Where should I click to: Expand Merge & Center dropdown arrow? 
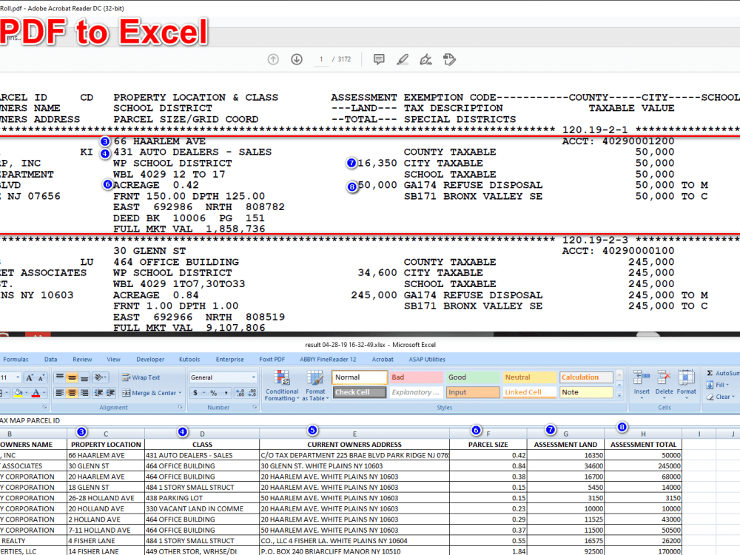[x=180, y=393]
